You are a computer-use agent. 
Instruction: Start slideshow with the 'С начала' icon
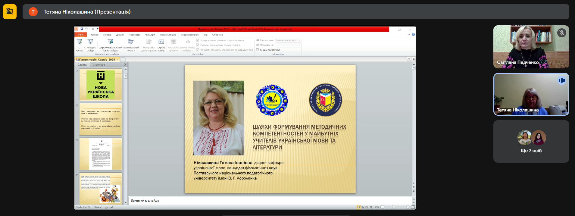pyautogui.click(x=79, y=42)
